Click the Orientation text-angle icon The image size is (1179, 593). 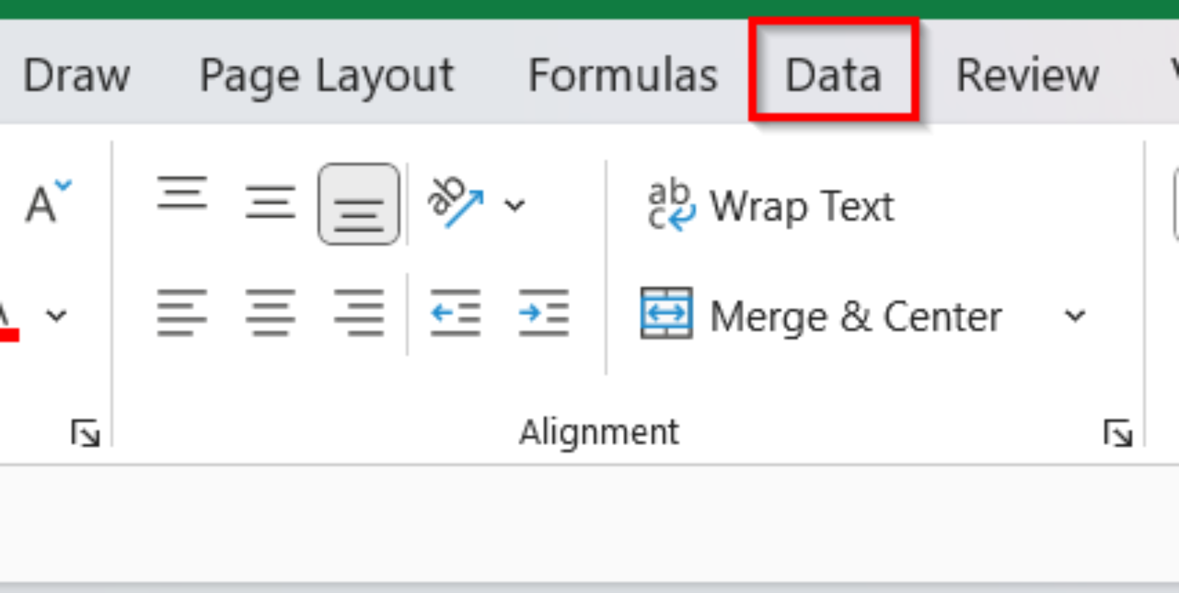click(x=455, y=202)
